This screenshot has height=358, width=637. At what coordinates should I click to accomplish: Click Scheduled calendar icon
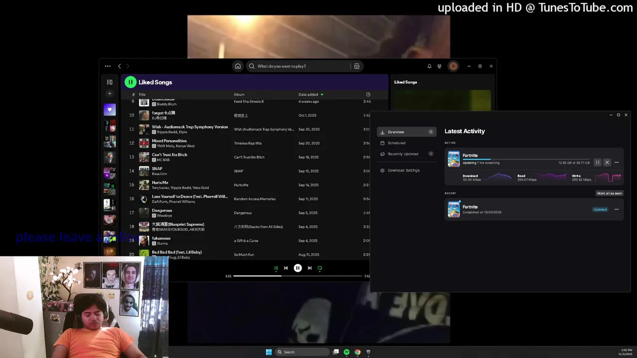pos(382,143)
